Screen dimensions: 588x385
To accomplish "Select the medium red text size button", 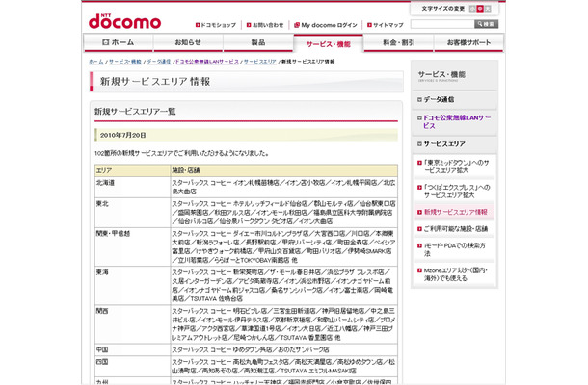I will 480,9.
